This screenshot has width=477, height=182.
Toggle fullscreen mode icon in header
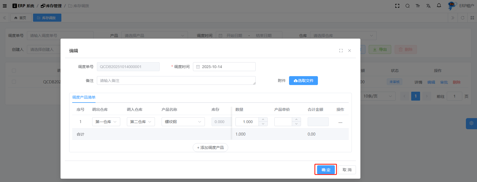pos(397,6)
